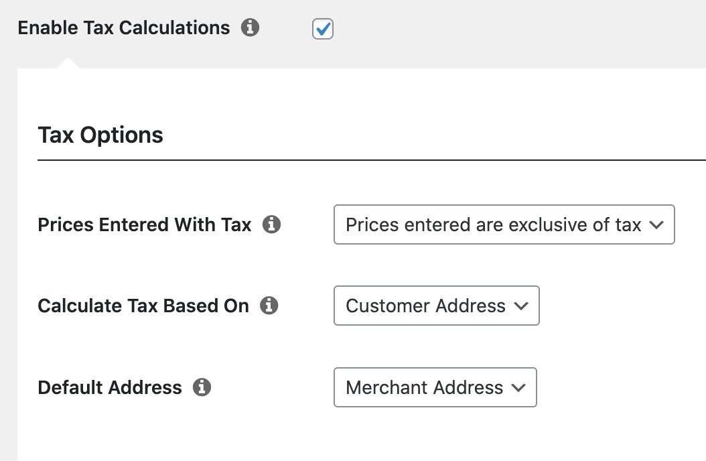
Task: Open the Customer Address dropdown
Action: click(x=436, y=306)
